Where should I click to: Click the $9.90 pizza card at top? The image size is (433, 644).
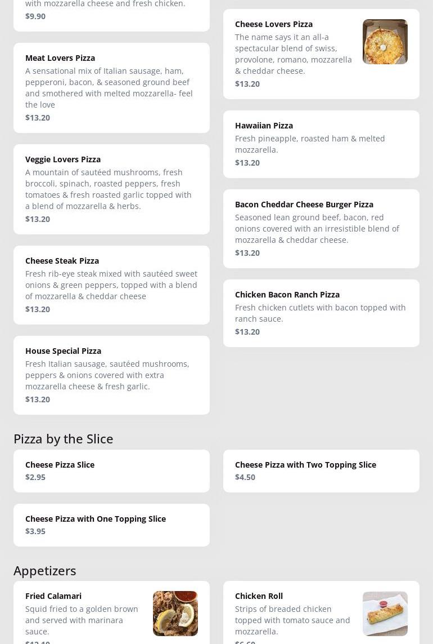(x=111, y=14)
